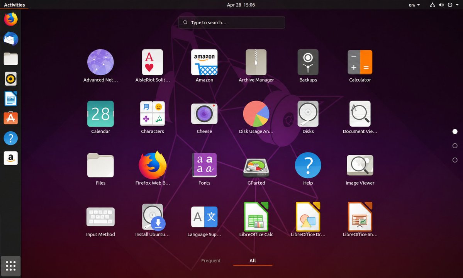Open LibreOffice Writer from dock
463x278 pixels.
[x=11, y=98]
